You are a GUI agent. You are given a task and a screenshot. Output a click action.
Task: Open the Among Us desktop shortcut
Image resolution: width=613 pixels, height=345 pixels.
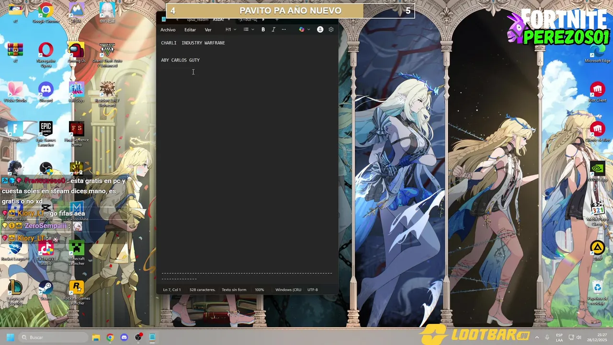(76, 52)
